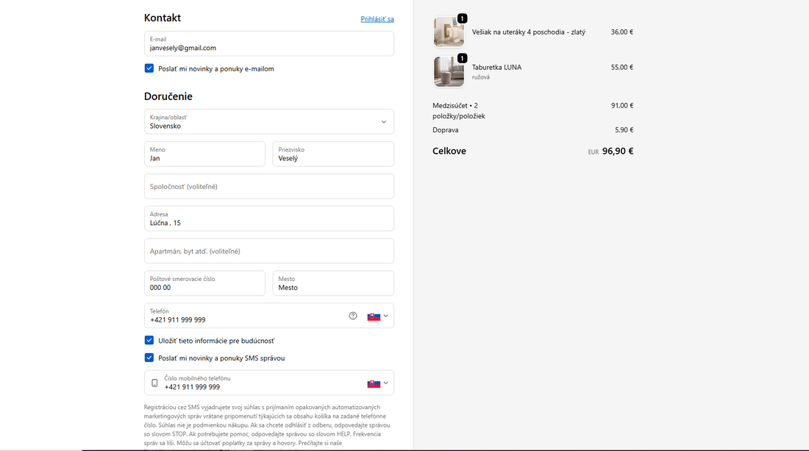Open Taburetka LUNA product thumbnail
809x451 pixels.
tap(449, 72)
